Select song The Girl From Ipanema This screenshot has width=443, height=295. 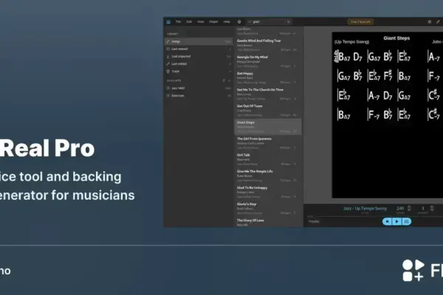(268, 143)
